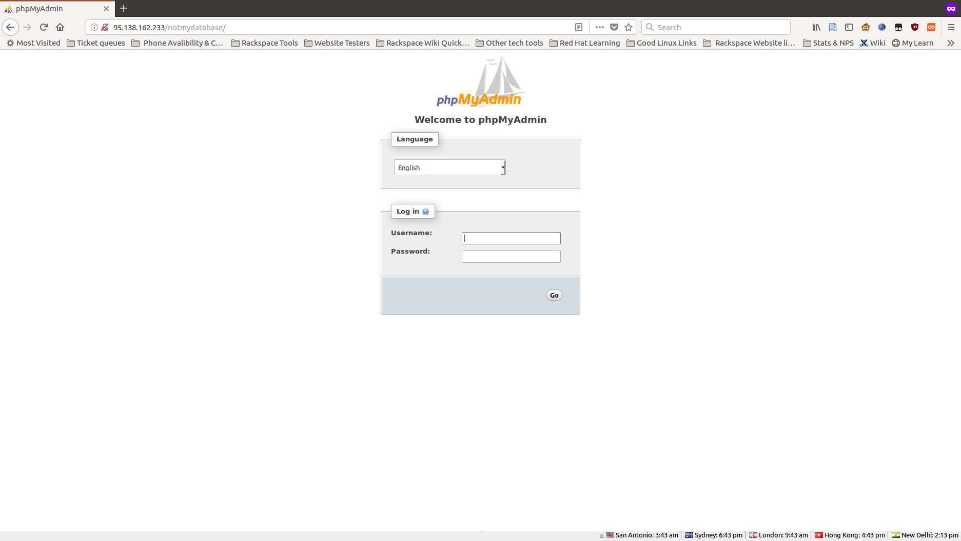Screen dimensions: 961x541
Task: Open the uBlock Origin extension icon
Action: pyautogui.click(x=915, y=27)
